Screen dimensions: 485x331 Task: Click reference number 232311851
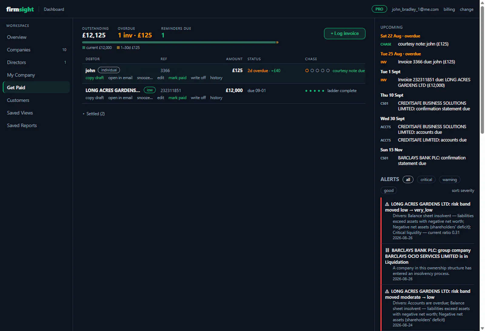point(171,91)
